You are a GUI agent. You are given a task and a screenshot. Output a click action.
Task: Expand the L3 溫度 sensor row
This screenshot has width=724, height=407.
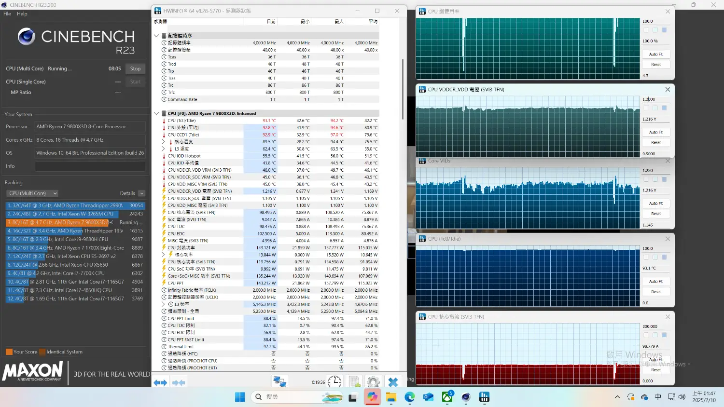163,149
